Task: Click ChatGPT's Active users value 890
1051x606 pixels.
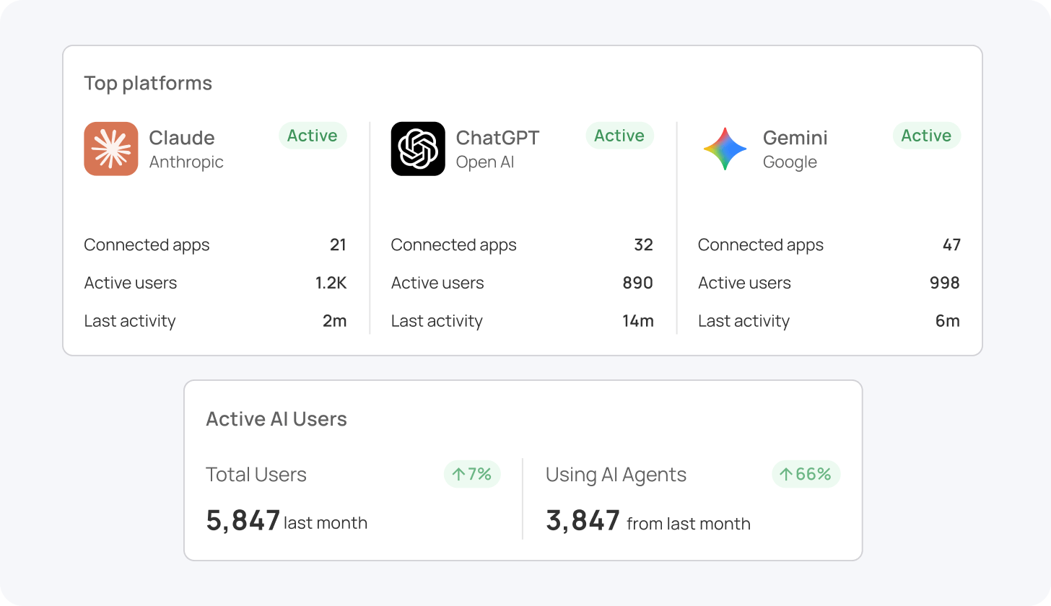Action: [637, 283]
